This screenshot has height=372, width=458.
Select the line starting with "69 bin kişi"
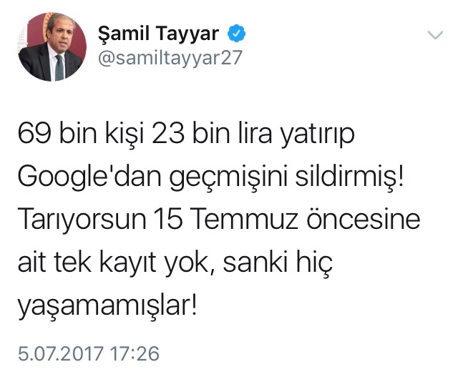[186, 134]
